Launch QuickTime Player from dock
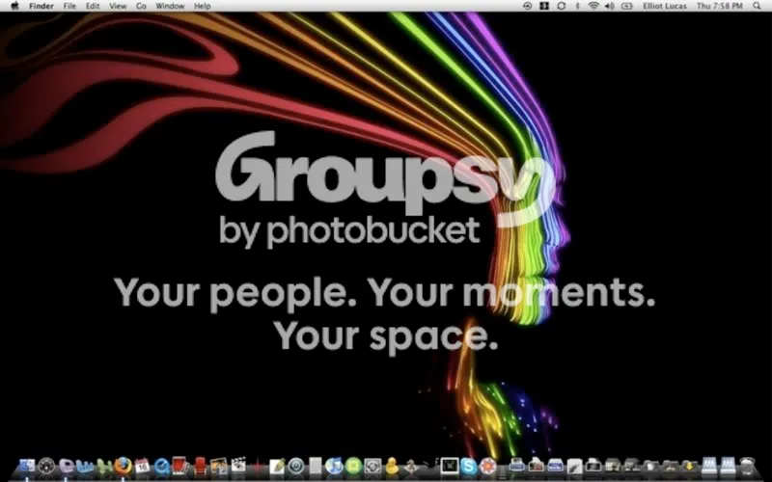Image resolution: width=772 pixels, height=482 pixels. (x=161, y=466)
